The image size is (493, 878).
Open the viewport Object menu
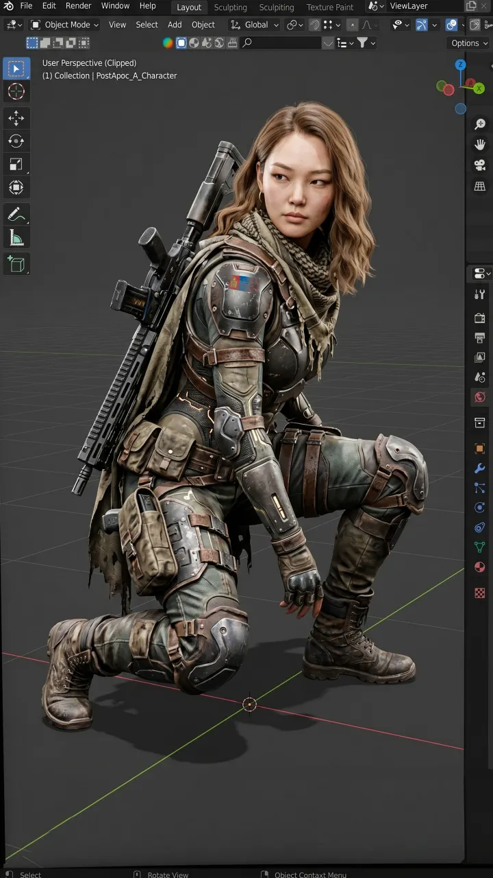point(203,25)
